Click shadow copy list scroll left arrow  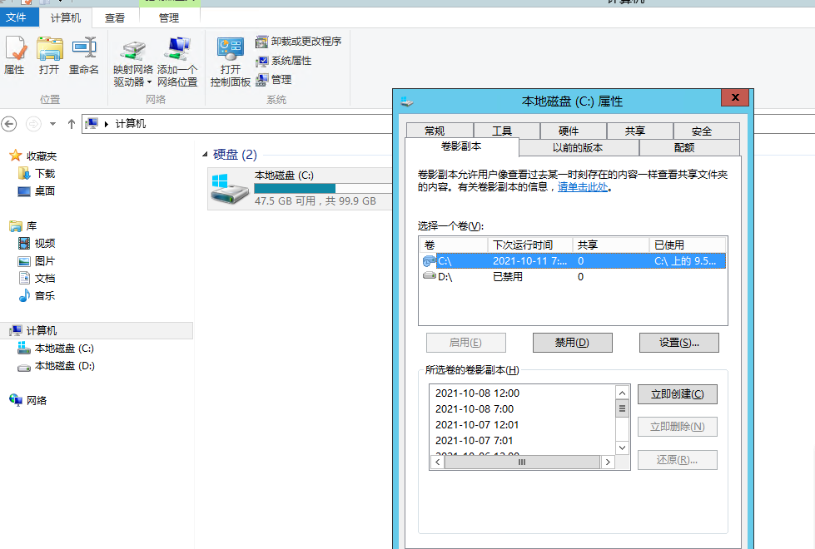(438, 462)
